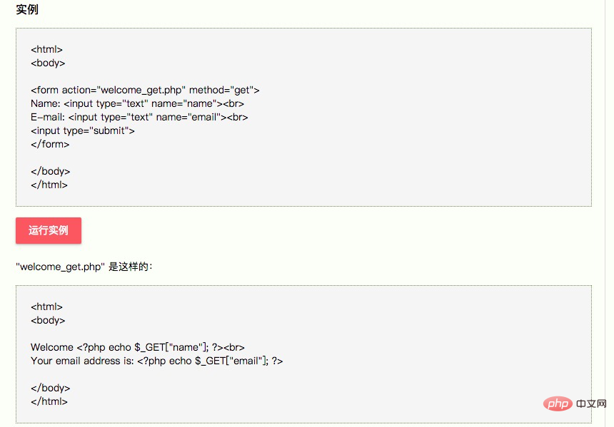Viewport: 614px width, 427px height.
Task: Click the 中文网 text beside the php logo
Action: click(591, 403)
